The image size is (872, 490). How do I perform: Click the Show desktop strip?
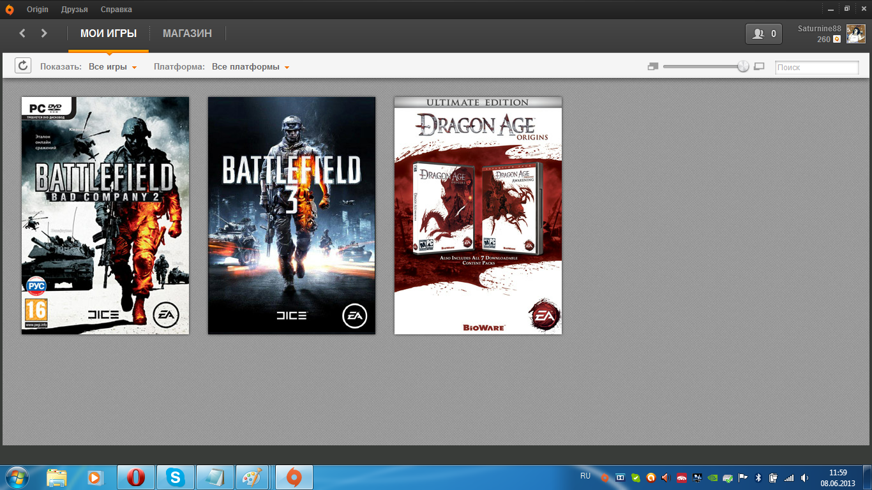tap(868, 477)
